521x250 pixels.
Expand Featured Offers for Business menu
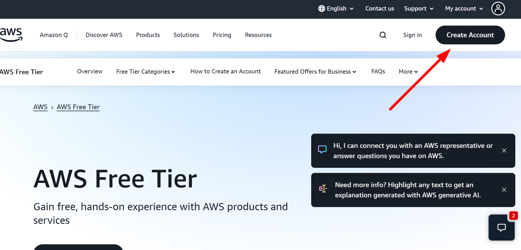[x=315, y=72]
